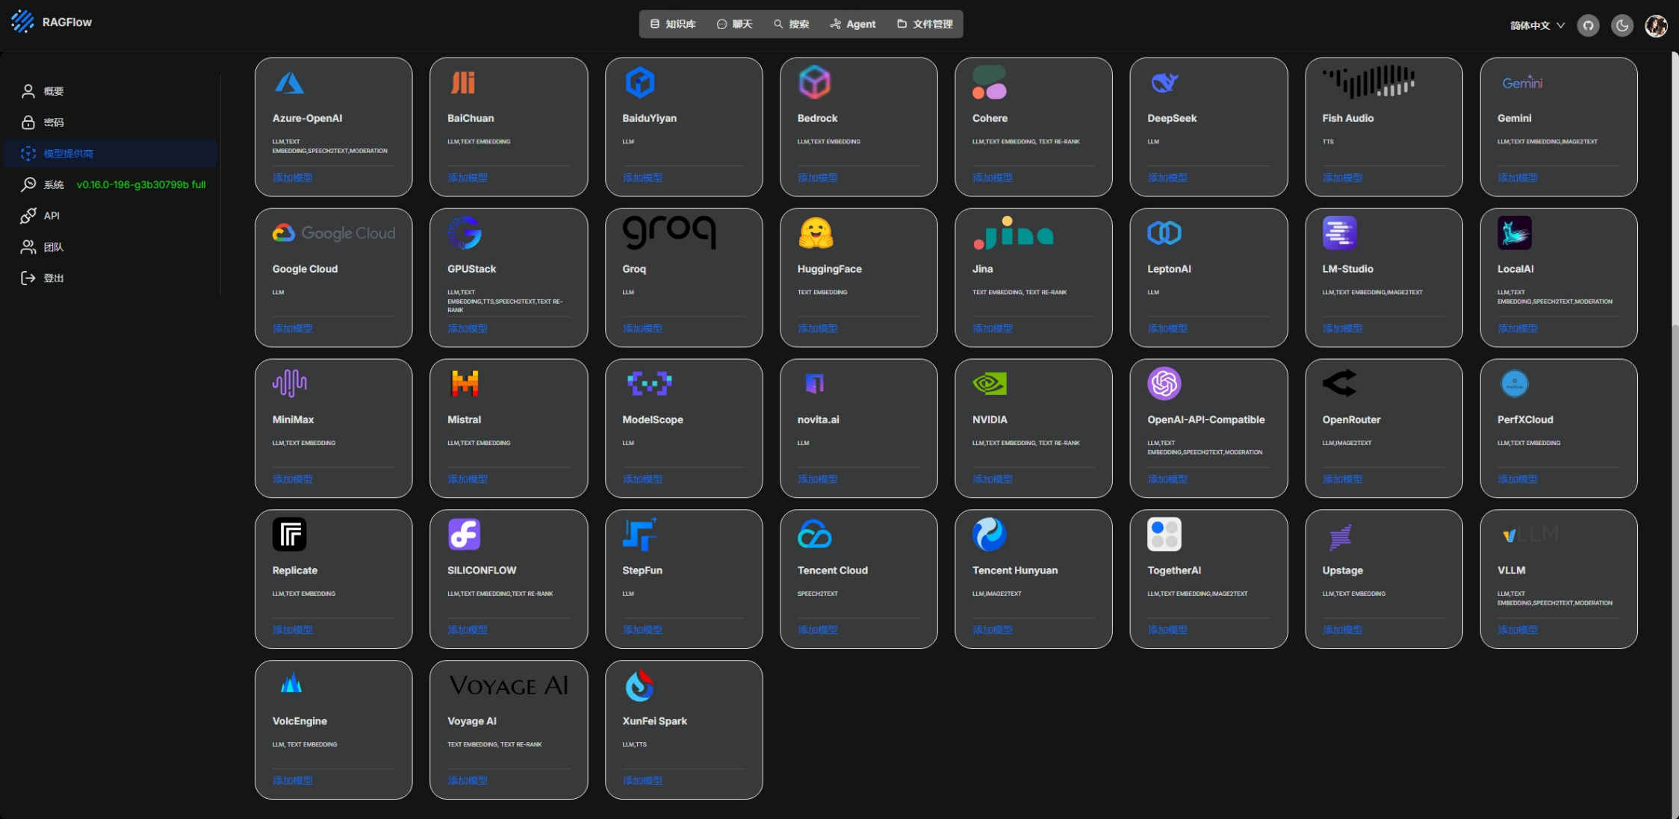
Task: Click the DeepSeek whale logo
Action: [x=1164, y=82]
